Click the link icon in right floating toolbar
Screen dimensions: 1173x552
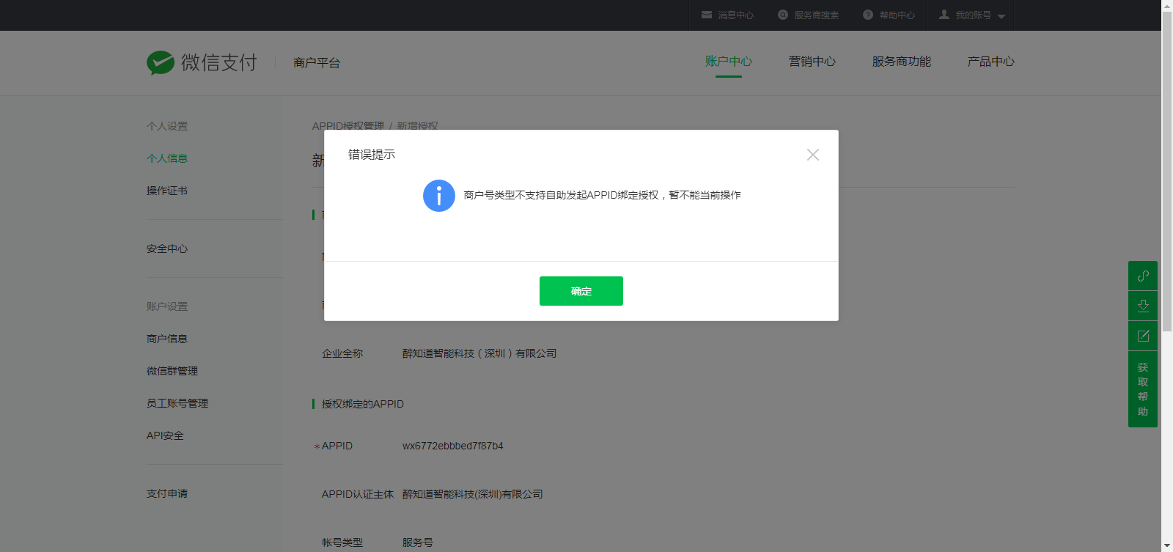point(1143,276)
